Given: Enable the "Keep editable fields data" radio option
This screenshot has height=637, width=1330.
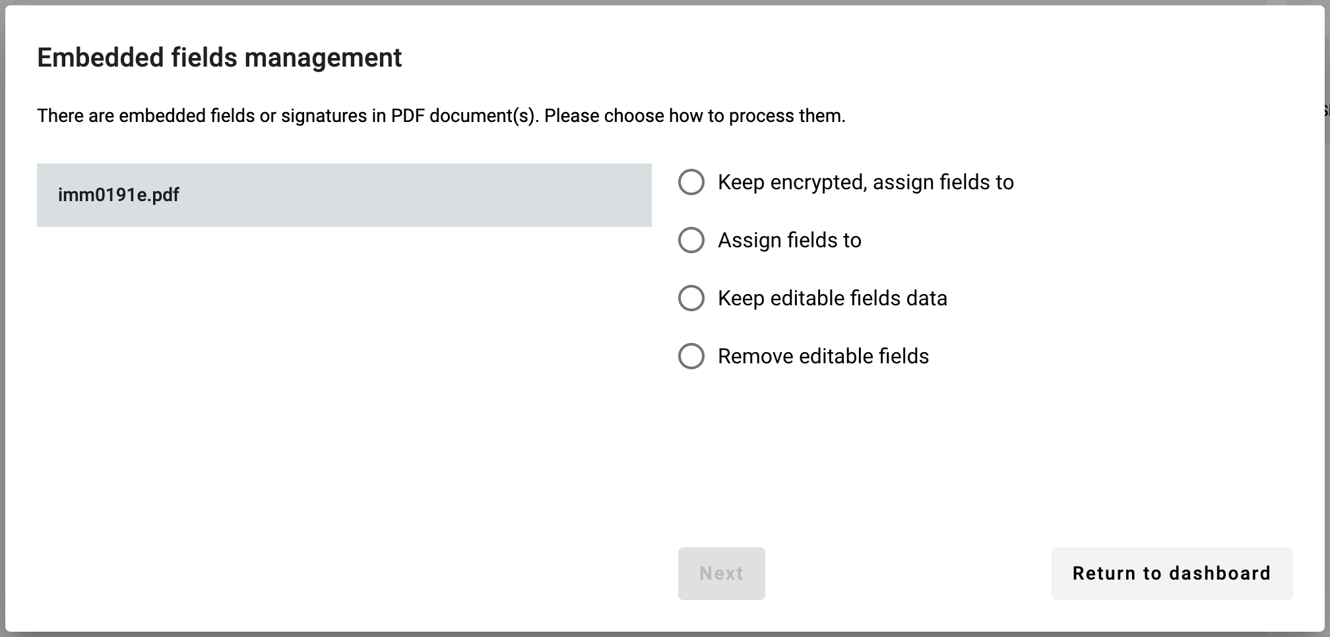Looking at the screenshot, I should pyautogui.click(x=691, y=298).
